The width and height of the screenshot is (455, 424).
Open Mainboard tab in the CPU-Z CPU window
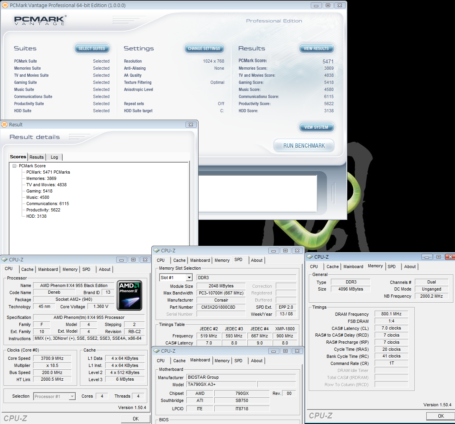(48, 269)
